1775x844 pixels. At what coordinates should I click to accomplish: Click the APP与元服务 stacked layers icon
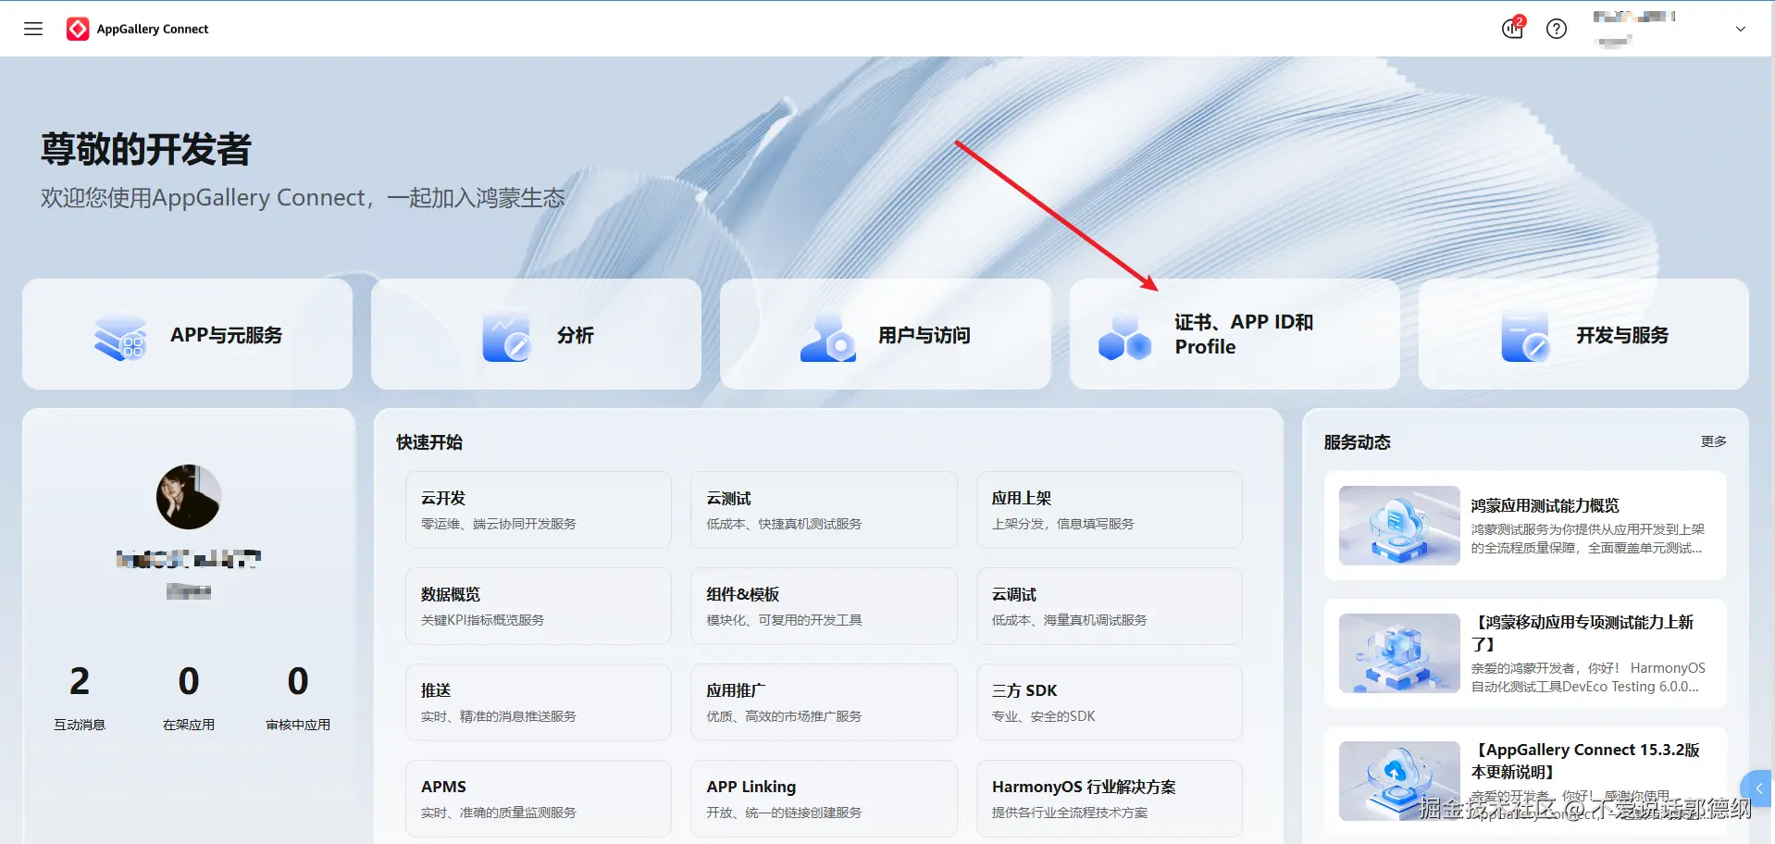click(x=120, y=337)
